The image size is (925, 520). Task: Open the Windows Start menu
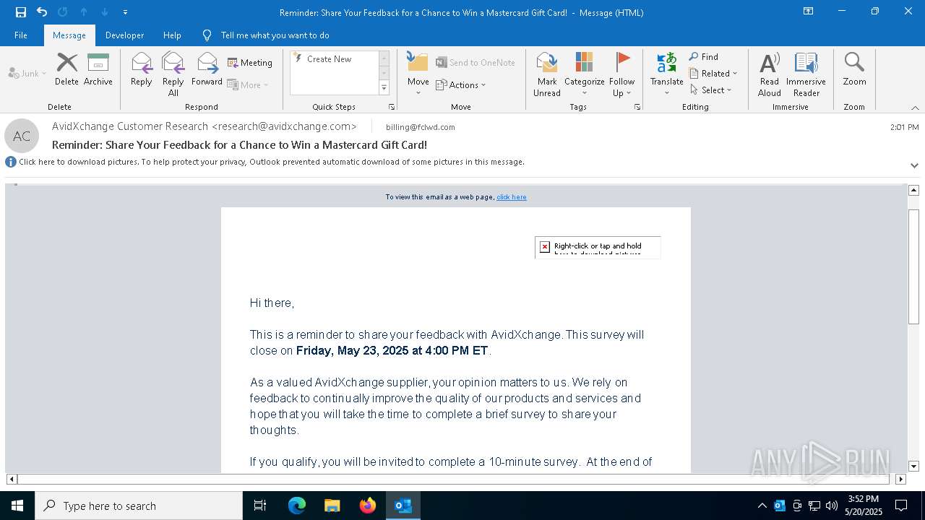pos(17,506)
